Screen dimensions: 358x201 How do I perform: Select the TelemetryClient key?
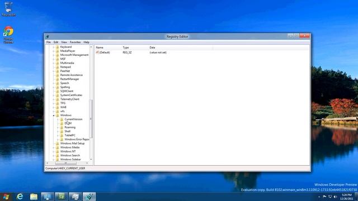(69, 99)
